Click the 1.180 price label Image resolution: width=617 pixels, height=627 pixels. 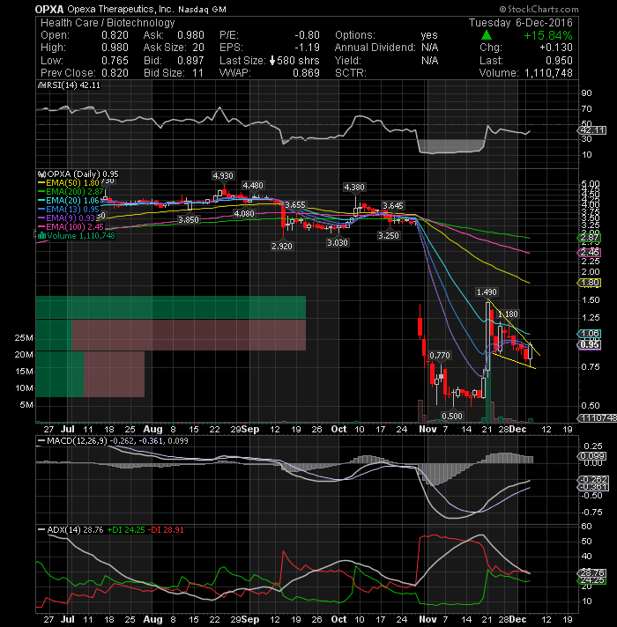point(508,314)
